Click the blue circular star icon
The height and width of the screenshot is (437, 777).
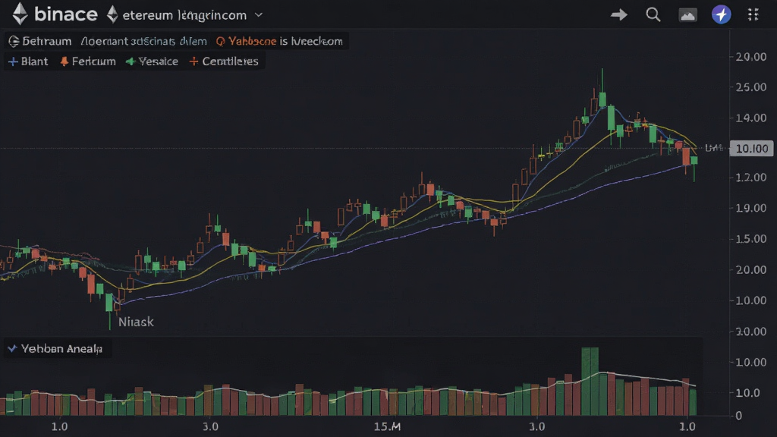coord(721,14)
